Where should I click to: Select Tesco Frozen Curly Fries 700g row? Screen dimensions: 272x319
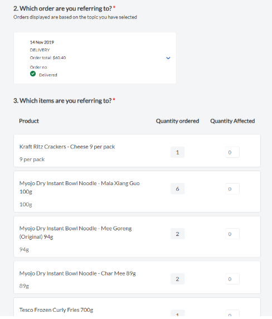tap(137, 307)
